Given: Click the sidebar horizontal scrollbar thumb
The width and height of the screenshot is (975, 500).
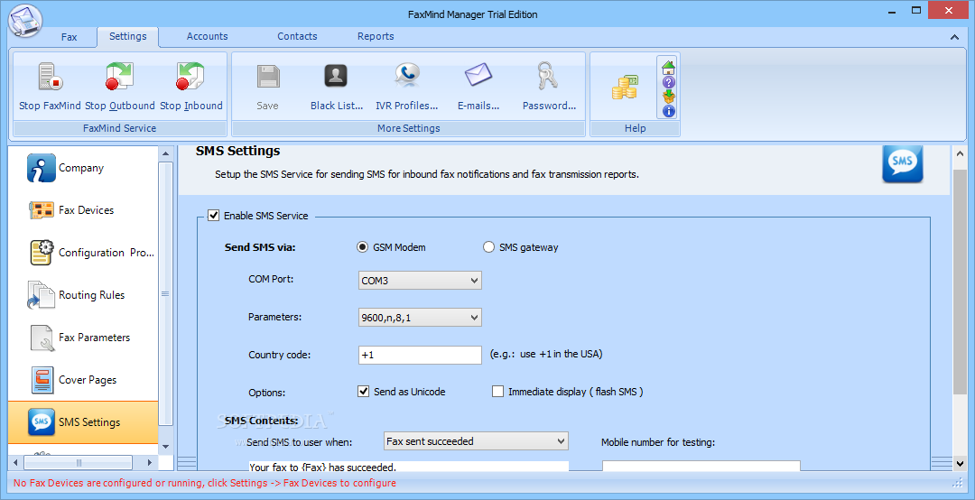Looking at the screenshot, I should coord(79,463).
